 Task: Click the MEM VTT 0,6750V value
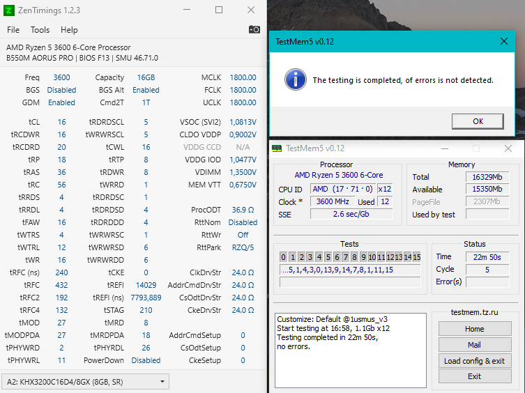tap(243, 185)
